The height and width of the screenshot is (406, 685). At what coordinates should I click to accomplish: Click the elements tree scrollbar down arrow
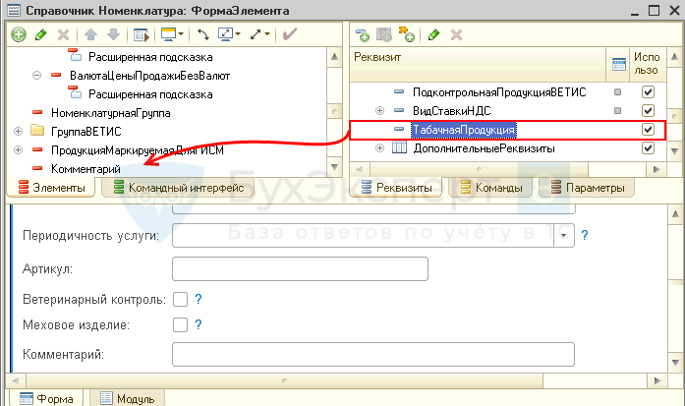point(334,167)
